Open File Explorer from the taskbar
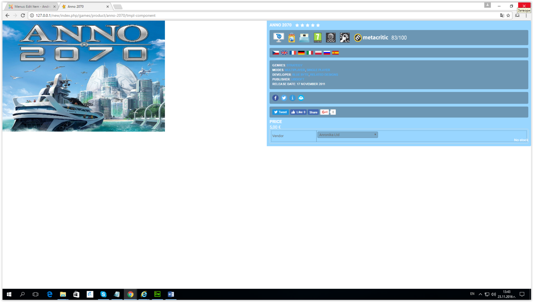The height and width of the screenshot is (302, 533). point(63,294)
